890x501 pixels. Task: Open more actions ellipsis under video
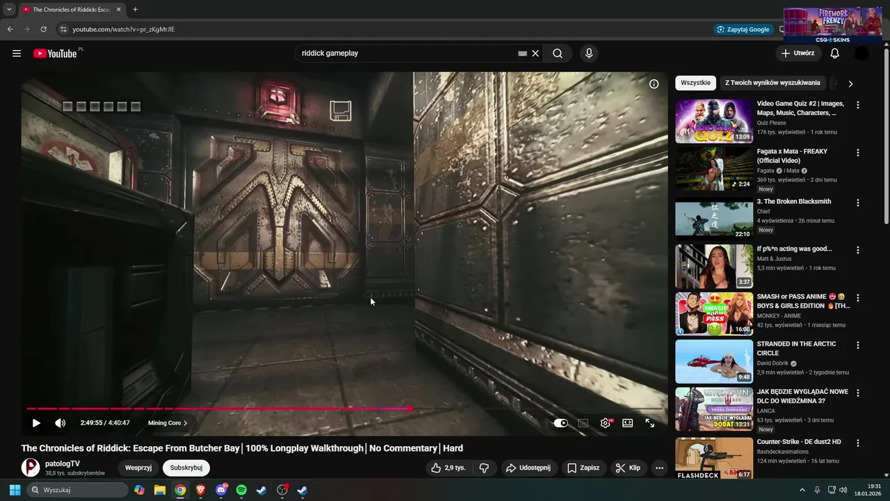coord(659,468)
